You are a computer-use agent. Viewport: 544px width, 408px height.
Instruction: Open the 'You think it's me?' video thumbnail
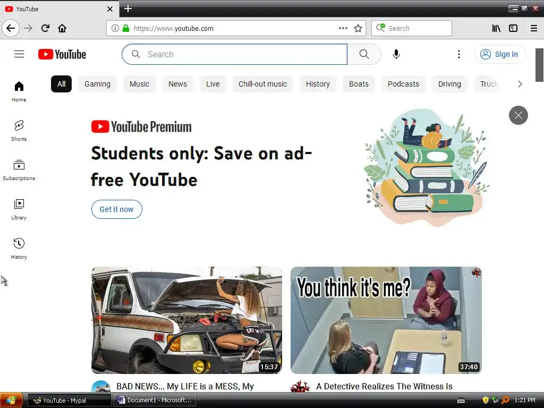pyautogui.click(x=386, y=320)
